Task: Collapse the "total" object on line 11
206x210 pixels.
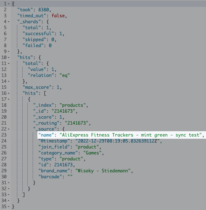Action: coord(9,63)
